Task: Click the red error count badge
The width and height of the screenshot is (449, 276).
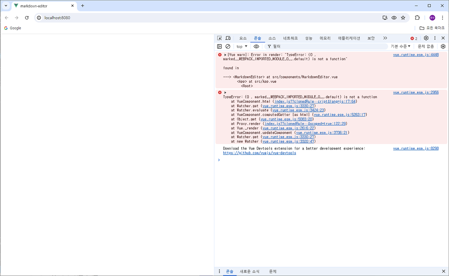Action: 414,39
